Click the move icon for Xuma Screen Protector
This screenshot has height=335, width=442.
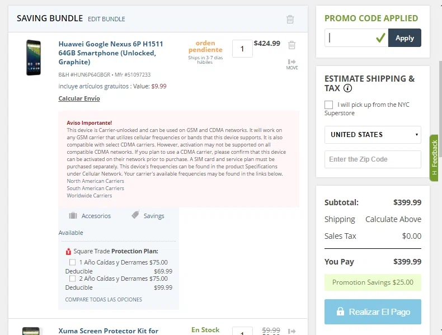(x=291, y=331)
